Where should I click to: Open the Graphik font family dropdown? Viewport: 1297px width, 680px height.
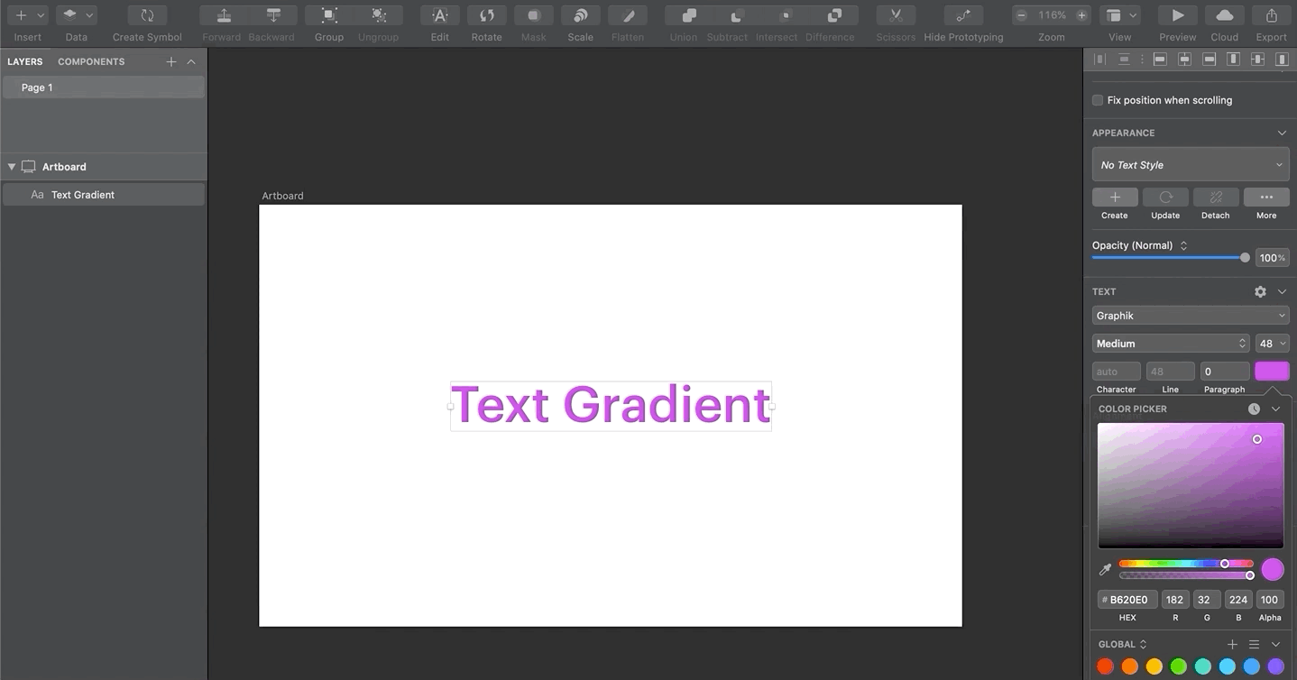coord(1190,315)
